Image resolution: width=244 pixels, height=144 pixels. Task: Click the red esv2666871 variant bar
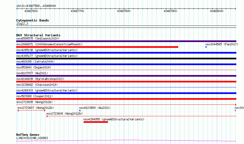coord(97,47)
